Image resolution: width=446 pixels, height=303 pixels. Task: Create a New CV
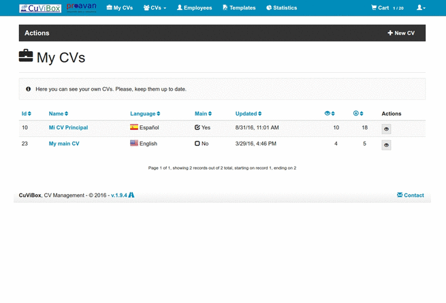401,33
